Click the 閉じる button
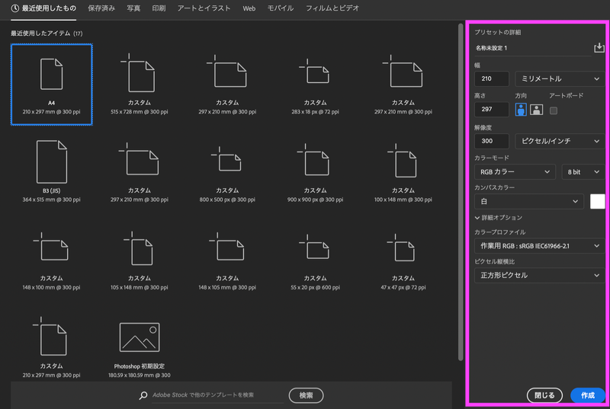This screenshot has width=610, height=409. tap(544, 395)
